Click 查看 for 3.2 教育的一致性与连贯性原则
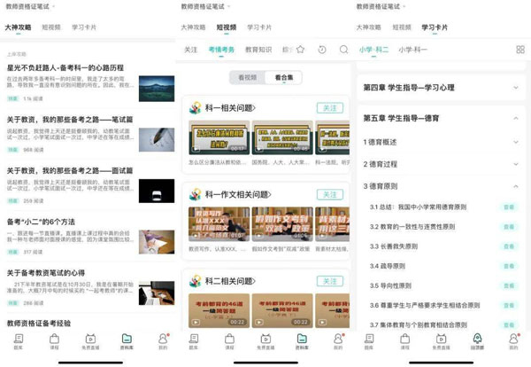Viewport: 531px width, 367px height. tap(509, 227)
